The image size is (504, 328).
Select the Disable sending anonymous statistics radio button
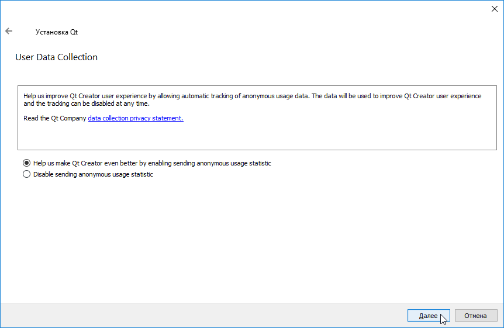point(26,174)
